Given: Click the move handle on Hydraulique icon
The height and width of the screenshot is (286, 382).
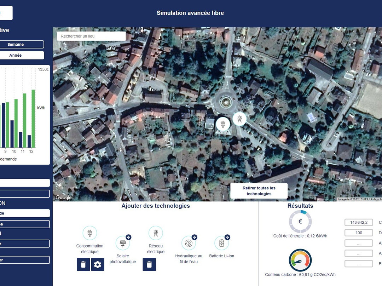Looking at the screenshot, I should click(194, 237).
